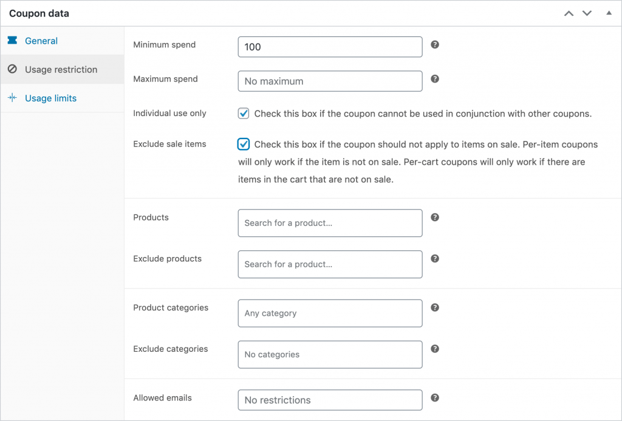The width and height of the screenshot is (622, 421).
Task: Click the Exclude products label
Action: click(168, 259)
